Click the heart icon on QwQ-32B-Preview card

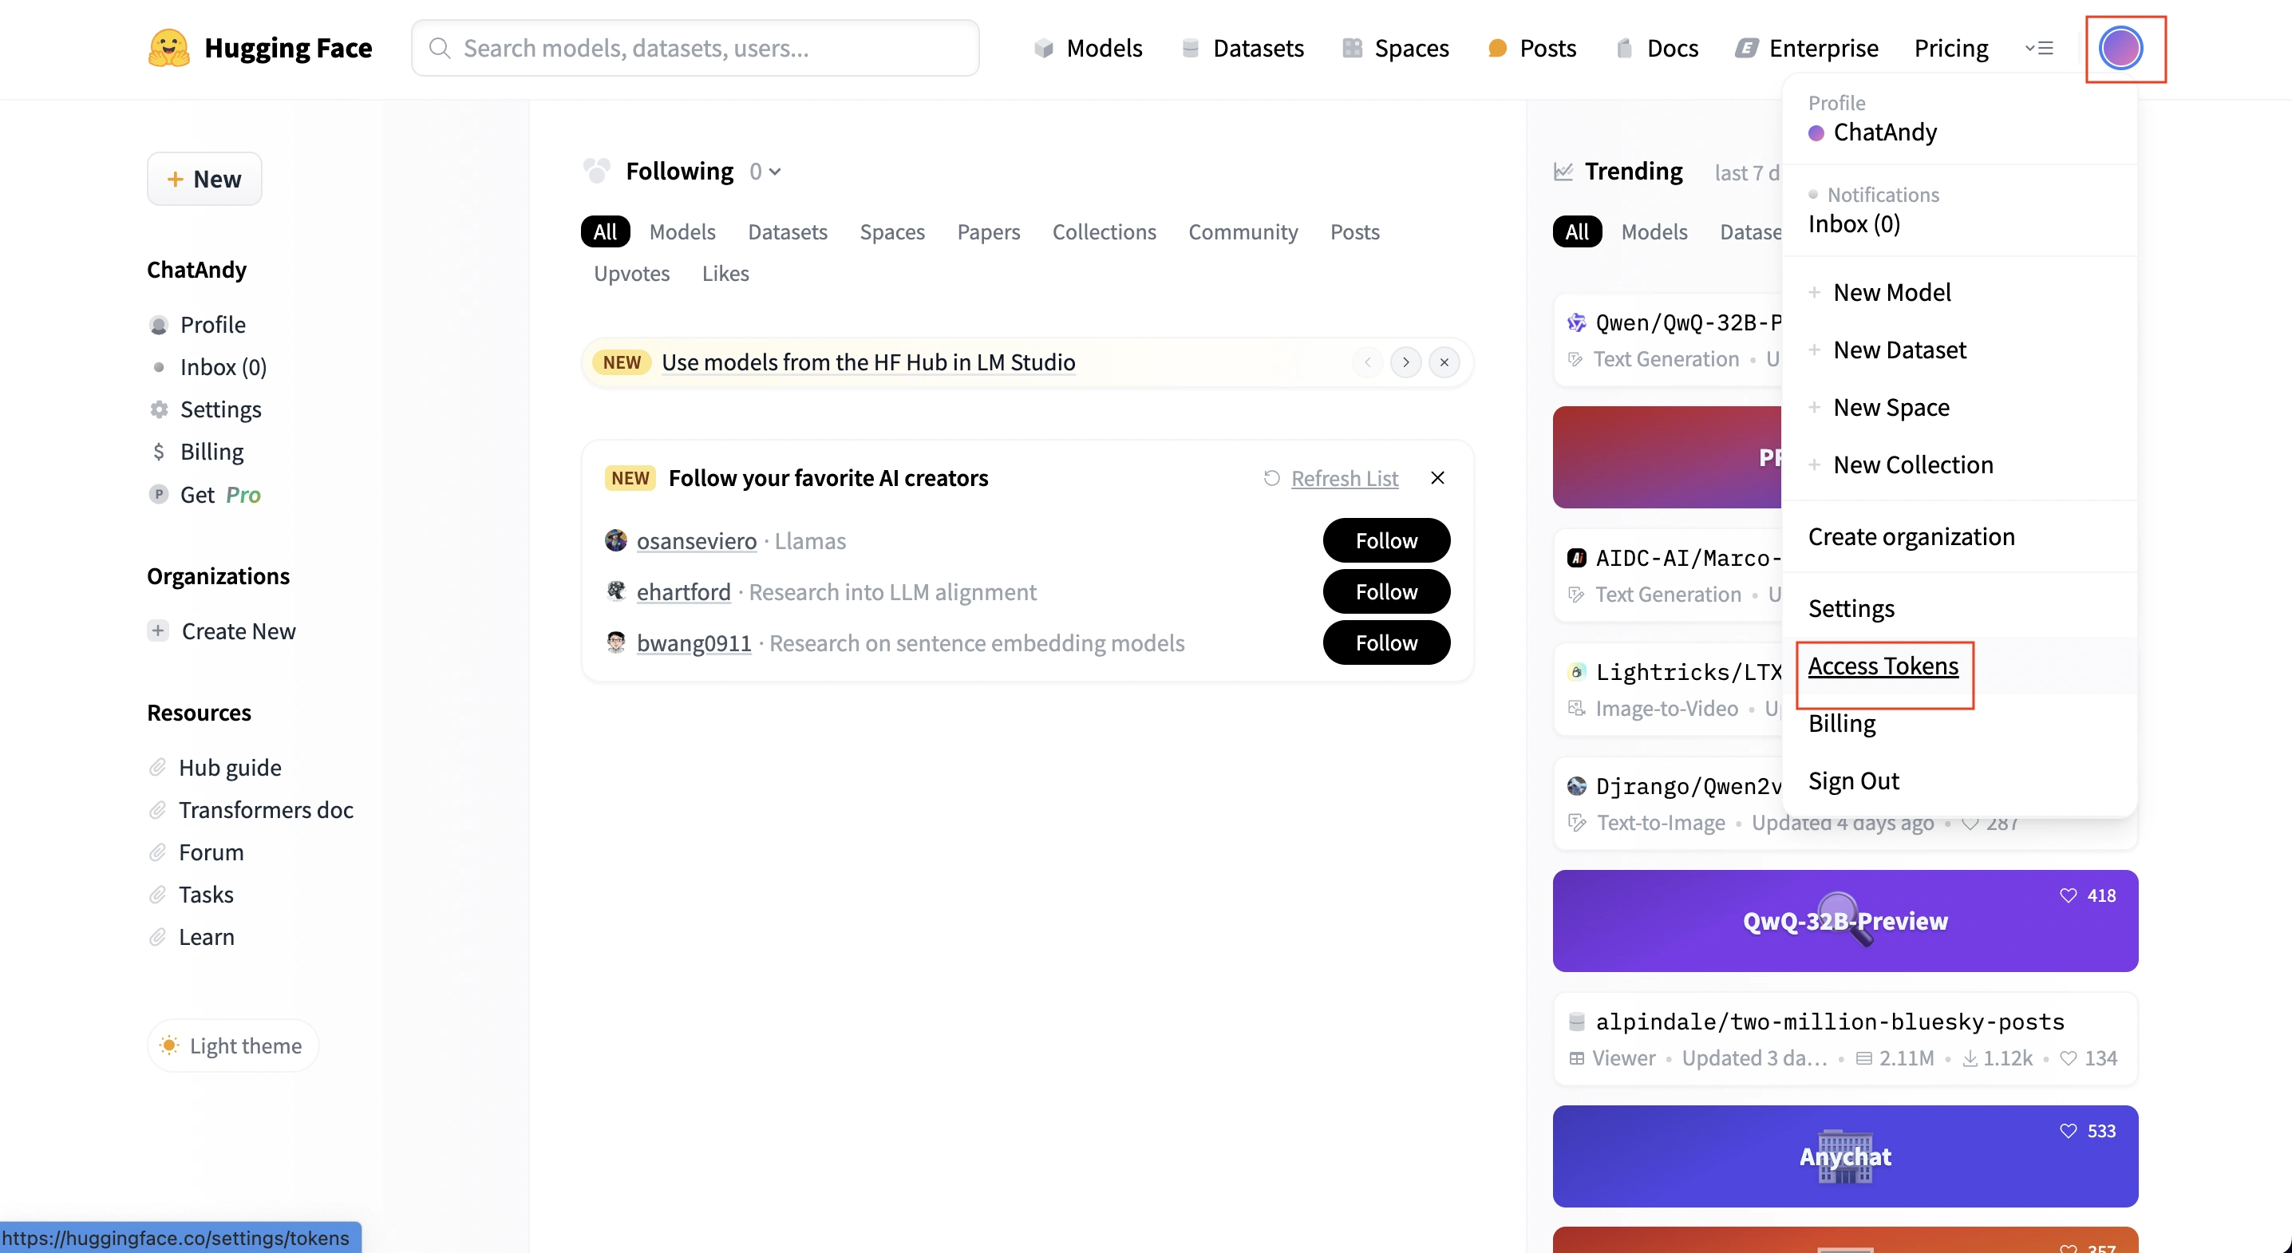tap(2068, 895)
